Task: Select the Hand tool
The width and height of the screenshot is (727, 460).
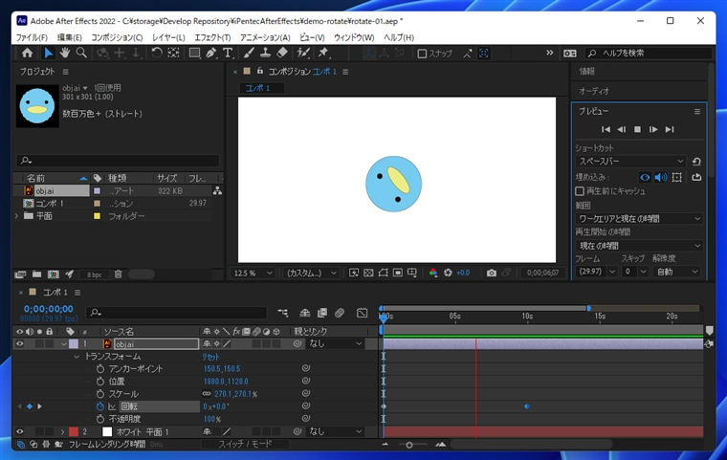Action: pyautogui.click(x=64, y=53)
